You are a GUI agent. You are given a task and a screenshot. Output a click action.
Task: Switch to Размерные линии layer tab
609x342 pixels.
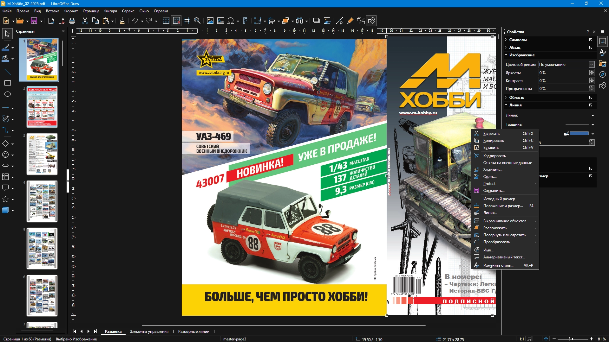coord(193,332)
